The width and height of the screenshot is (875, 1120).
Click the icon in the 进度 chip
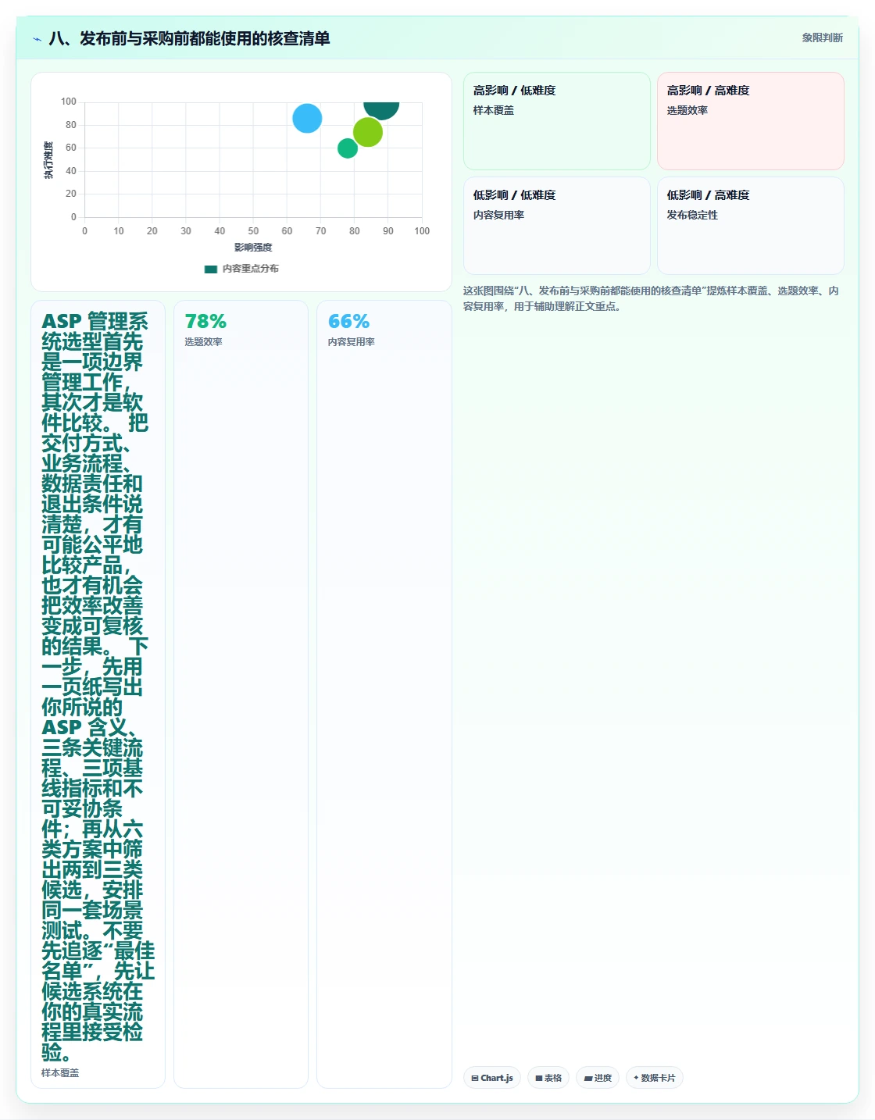click(x=587, y=1079)
